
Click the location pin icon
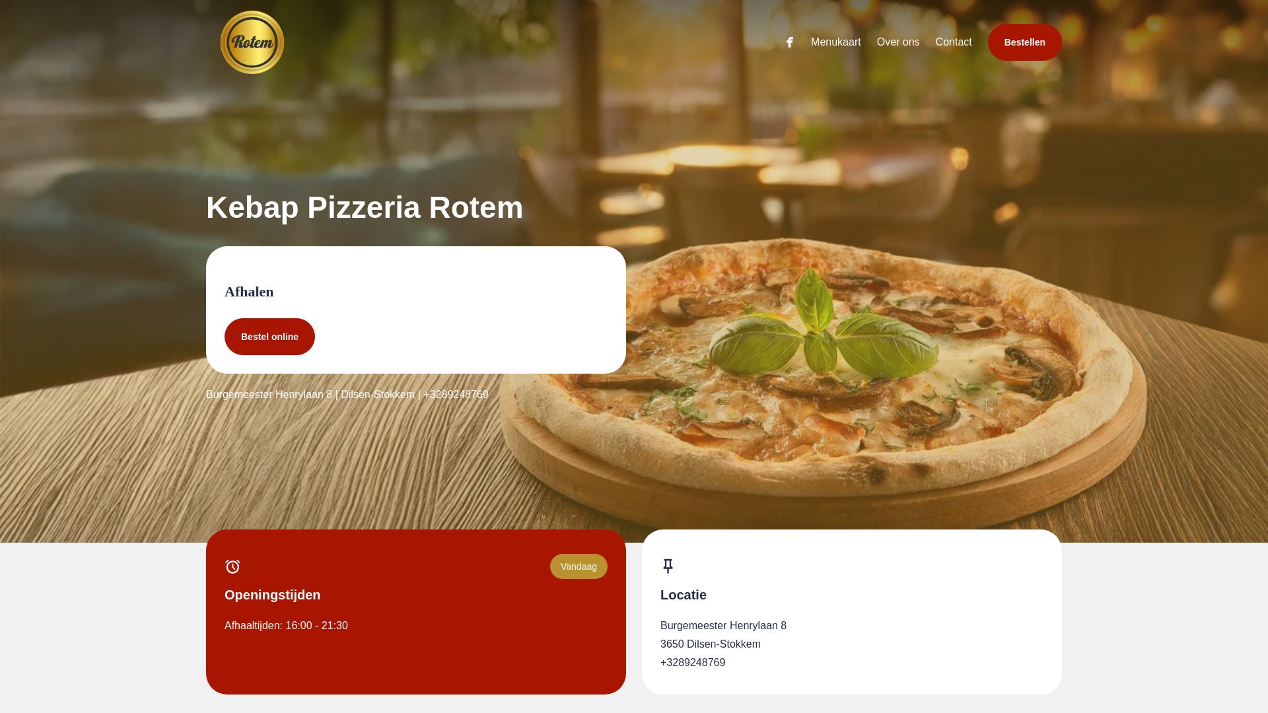(668, 566)
